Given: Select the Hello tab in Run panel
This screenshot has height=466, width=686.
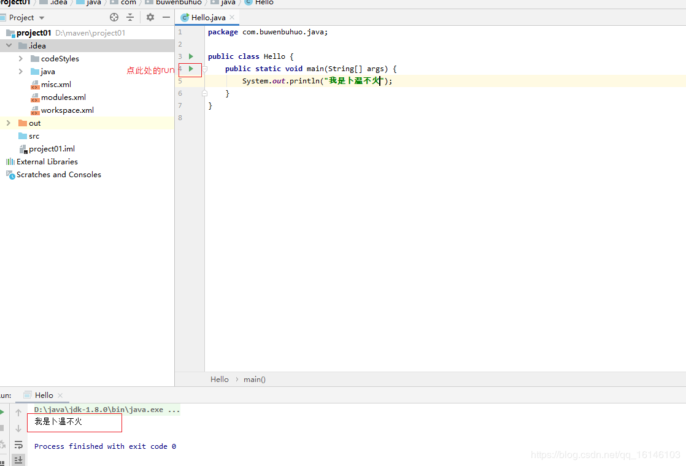Looking at the screenshot, I should (43, 395).
